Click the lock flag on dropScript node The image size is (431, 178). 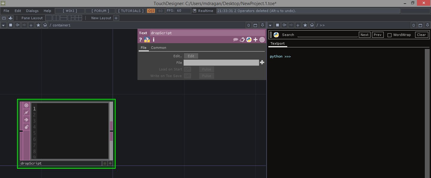(x=26, y=127)
